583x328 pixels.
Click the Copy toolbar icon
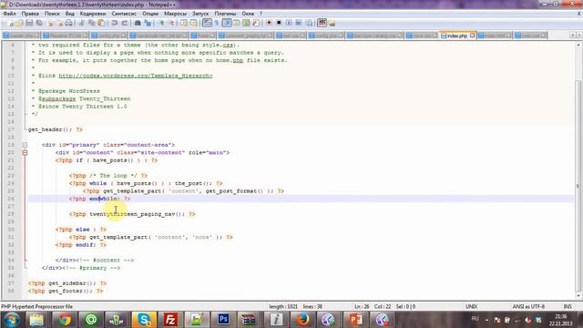click(91, 23)
